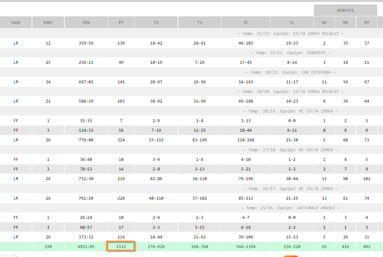383x257 pixels.
Task: Click the T3 value 28-61
Action: [200, 43]
